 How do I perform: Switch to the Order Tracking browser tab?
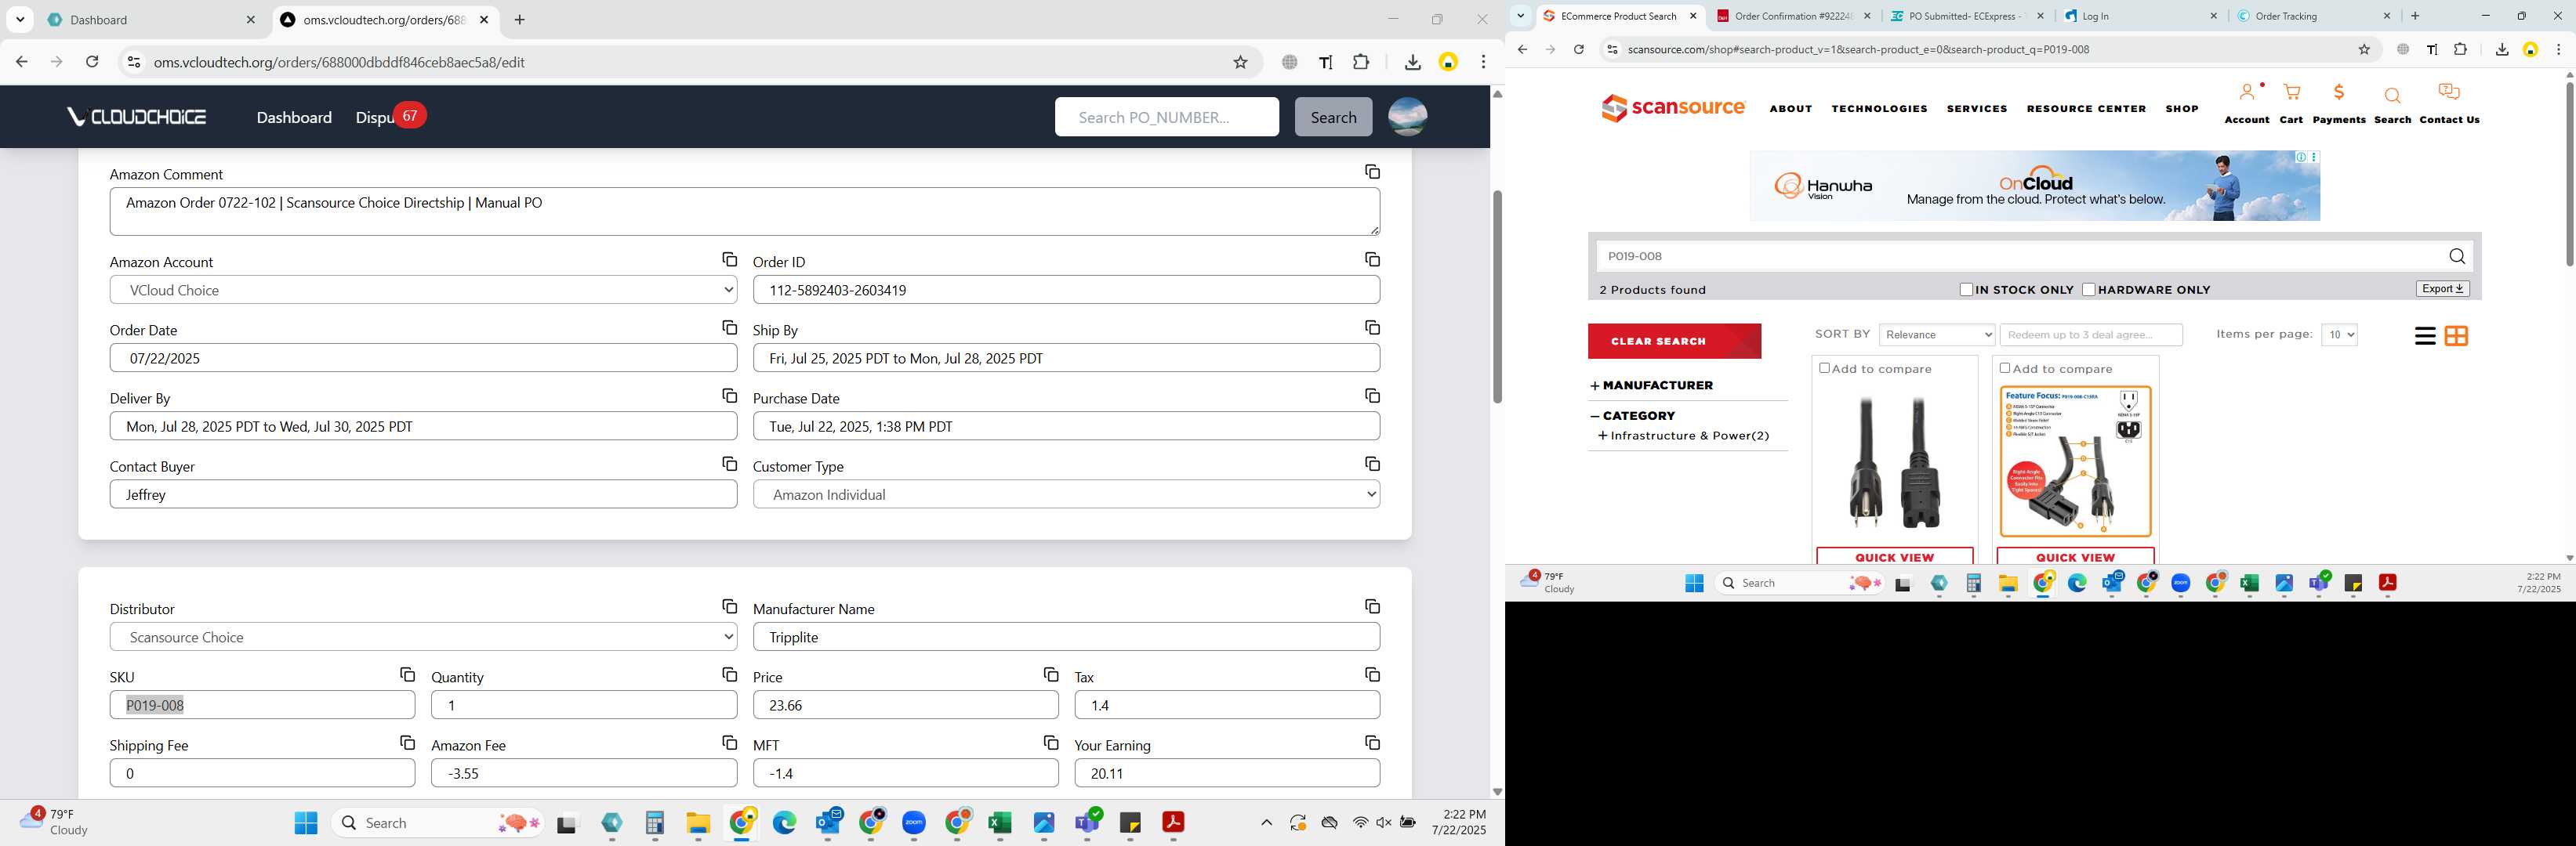pyautogui.click(x=2313, y=16)
